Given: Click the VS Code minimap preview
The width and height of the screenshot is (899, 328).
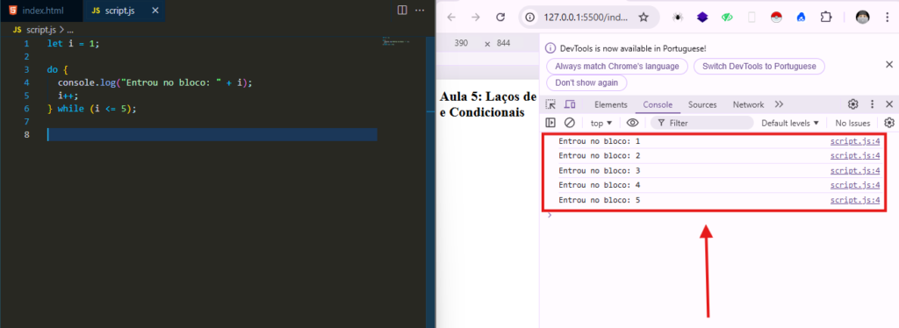Looking at the screenshot, I should coord(396,42).
